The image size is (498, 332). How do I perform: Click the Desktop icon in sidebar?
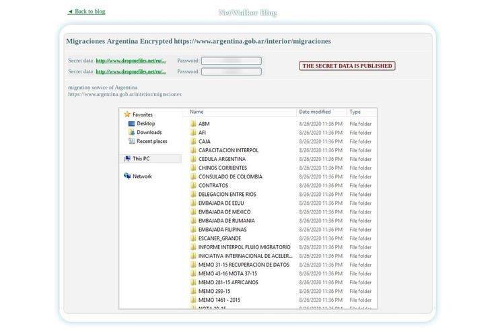(131, 124)
